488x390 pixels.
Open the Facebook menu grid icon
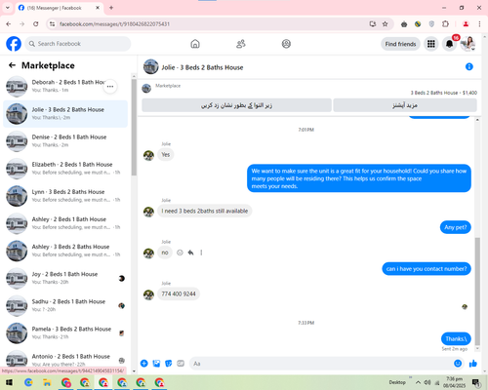431,44
